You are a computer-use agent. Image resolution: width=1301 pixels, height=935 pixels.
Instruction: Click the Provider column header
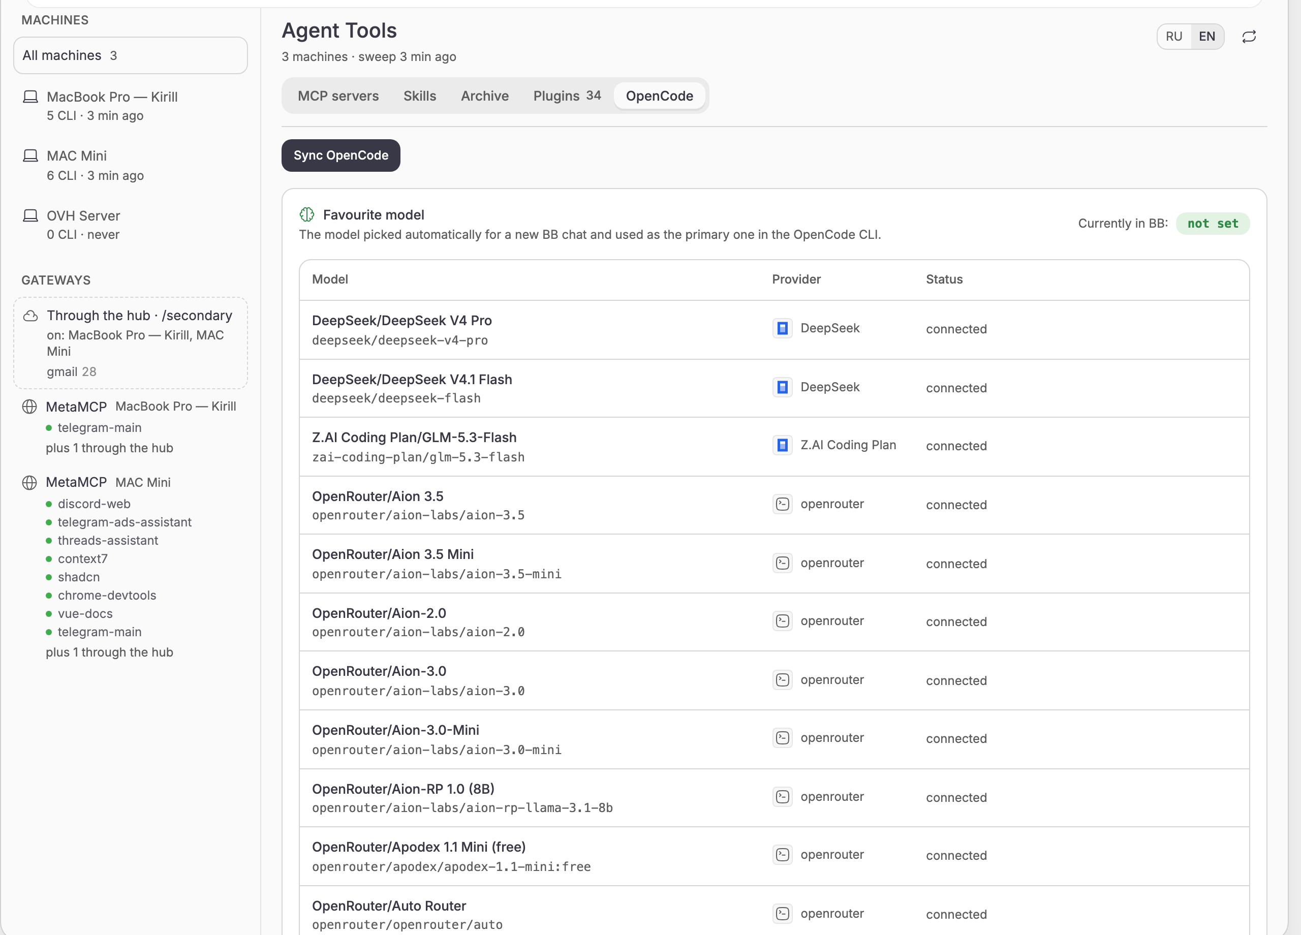click(x=796, y=279)
